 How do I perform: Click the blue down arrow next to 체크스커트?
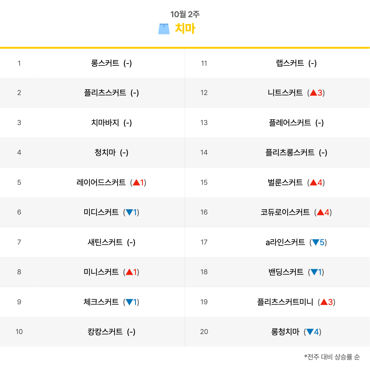click(x=129, y=302)
